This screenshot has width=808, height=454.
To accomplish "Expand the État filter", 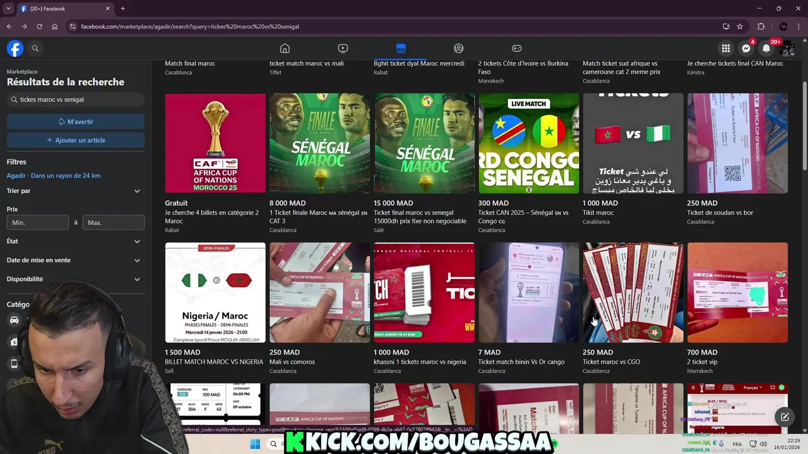I will [x=74, y=242].
